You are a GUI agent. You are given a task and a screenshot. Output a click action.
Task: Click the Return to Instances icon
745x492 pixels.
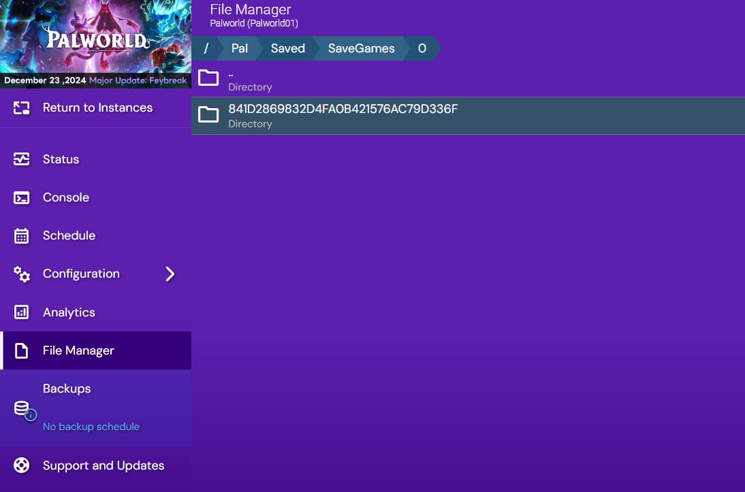coord(22,108)
